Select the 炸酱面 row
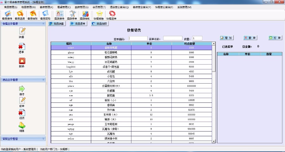The width and height of the screenshot is (285, 152). (131, 91)
